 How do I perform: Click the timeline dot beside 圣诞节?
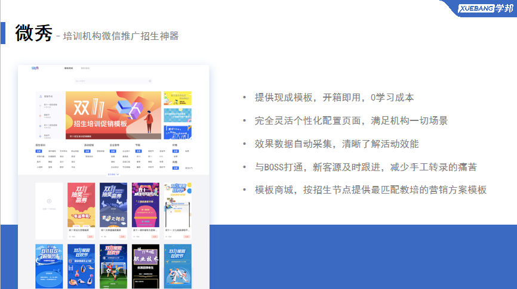pos(41,135)
